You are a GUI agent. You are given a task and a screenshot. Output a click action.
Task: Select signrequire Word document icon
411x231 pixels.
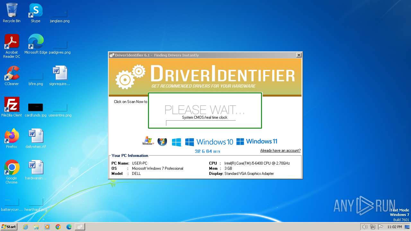click(60, 76)
